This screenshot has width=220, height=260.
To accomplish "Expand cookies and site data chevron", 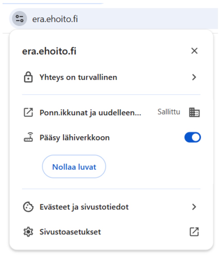I will tap(194, 207).
